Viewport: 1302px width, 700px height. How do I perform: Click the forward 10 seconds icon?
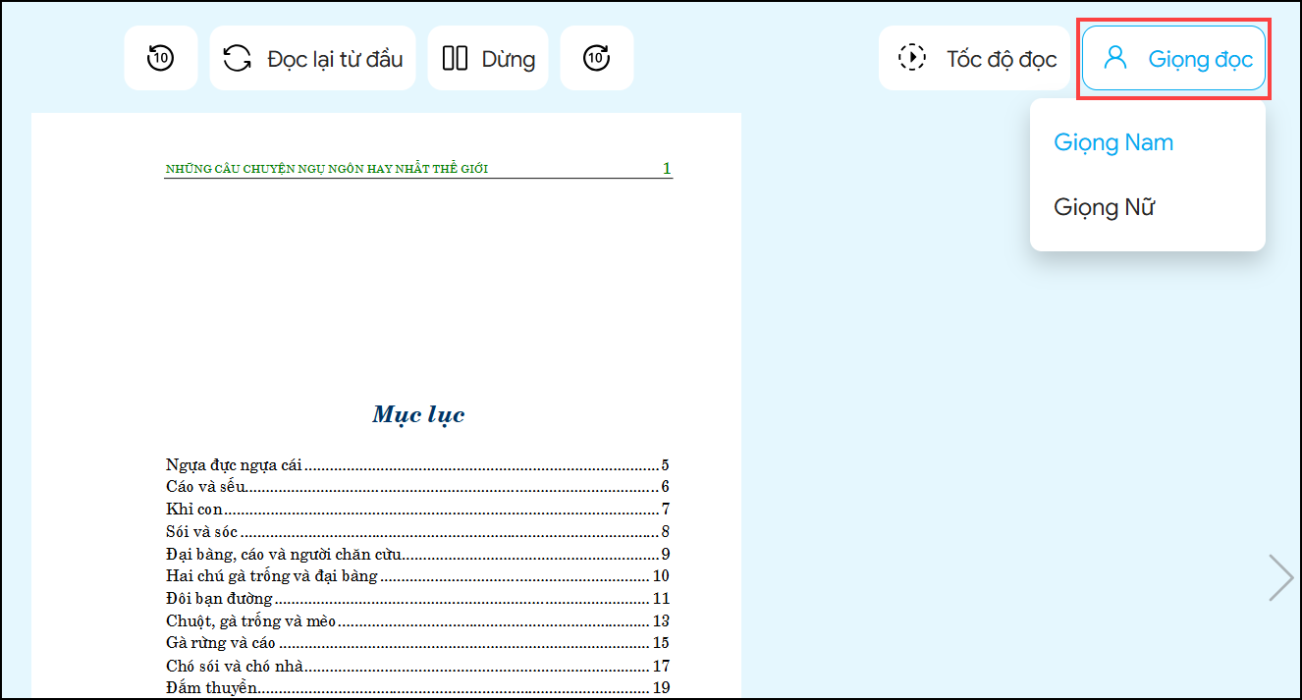tap(596, 58)
